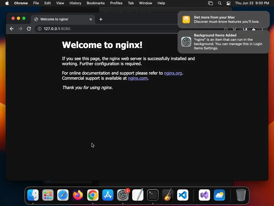Click Google Chrome icon in the Dock

pos(93,195)
